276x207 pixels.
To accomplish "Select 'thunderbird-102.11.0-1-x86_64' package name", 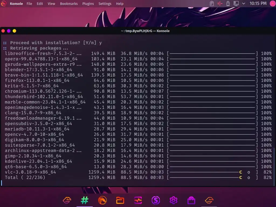I will coord(44,97).
